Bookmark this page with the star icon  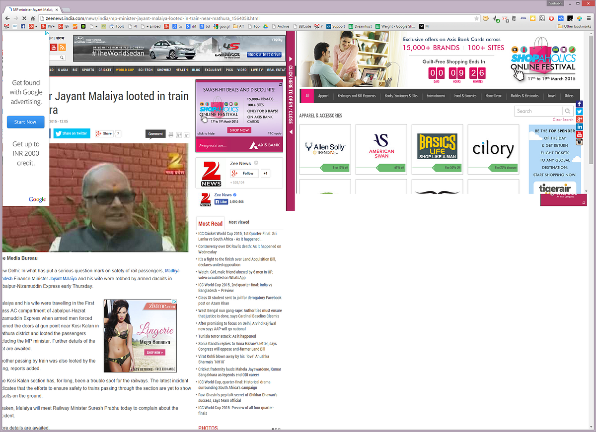click(x=477, y=18)
